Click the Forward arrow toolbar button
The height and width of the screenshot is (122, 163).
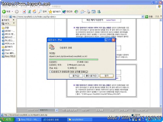(17, 12)
